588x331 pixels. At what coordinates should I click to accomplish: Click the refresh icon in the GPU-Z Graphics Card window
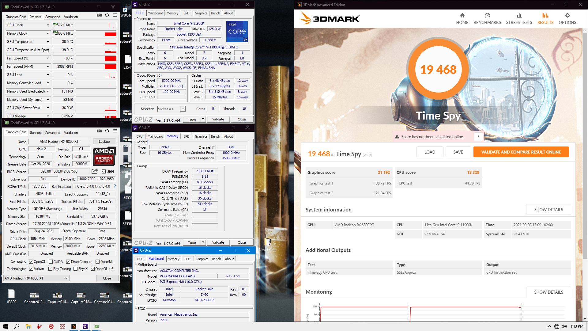point(107,131)
